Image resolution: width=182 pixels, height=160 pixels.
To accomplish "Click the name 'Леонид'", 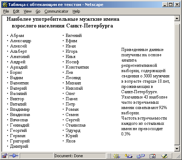I will pyautogui.click(x=73, y=78).
